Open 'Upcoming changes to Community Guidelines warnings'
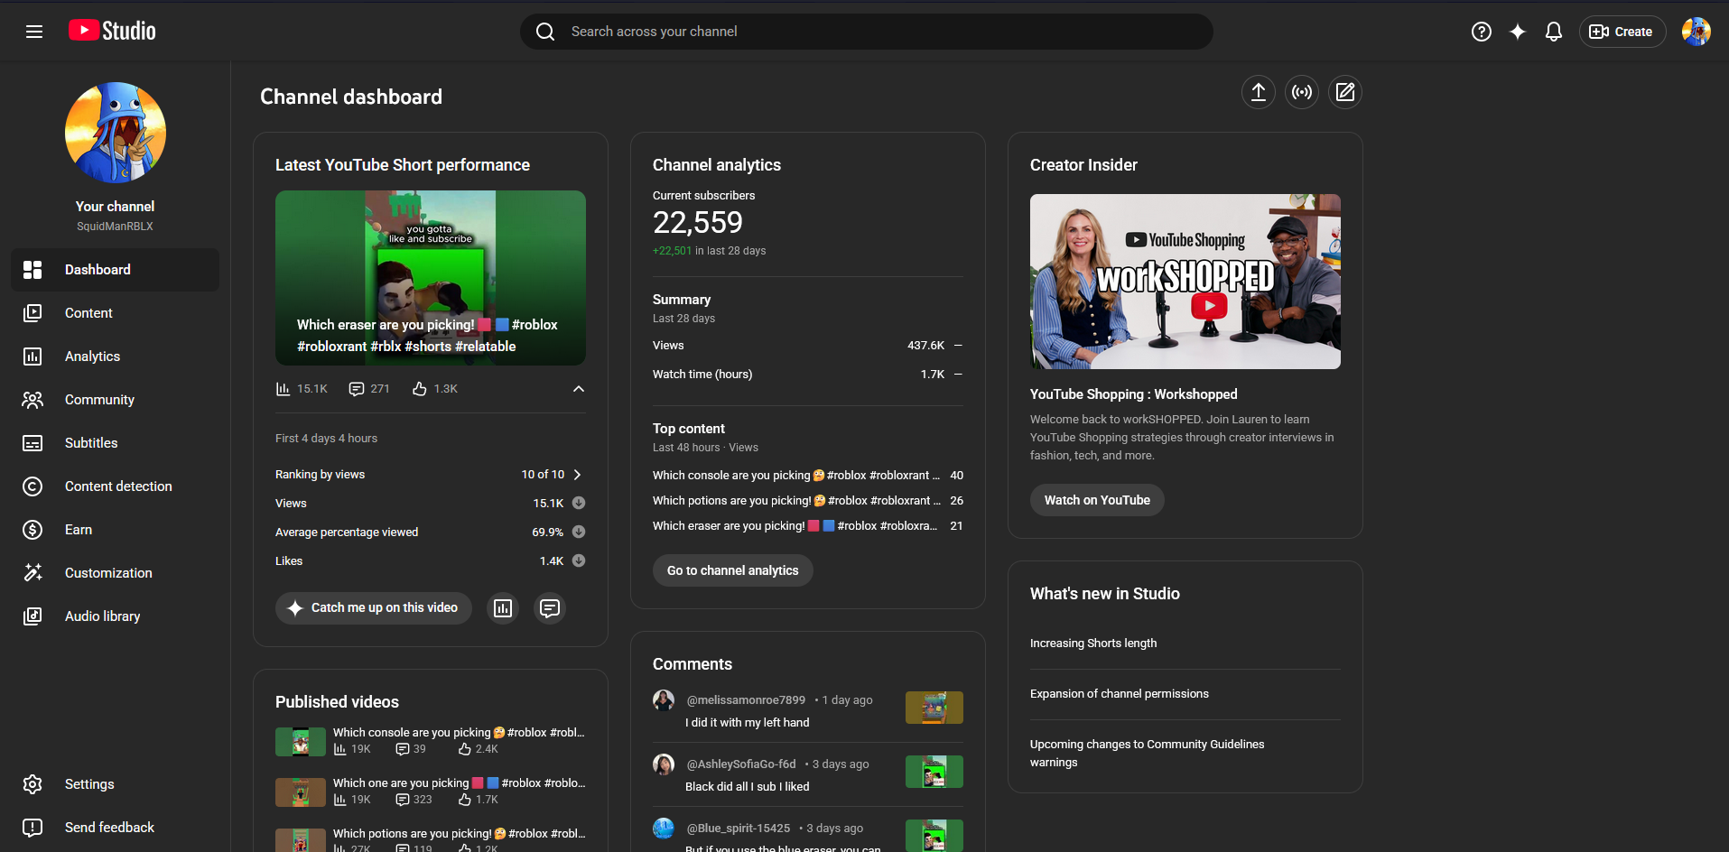This screenshot has height=852, width=1729. 1148,754
